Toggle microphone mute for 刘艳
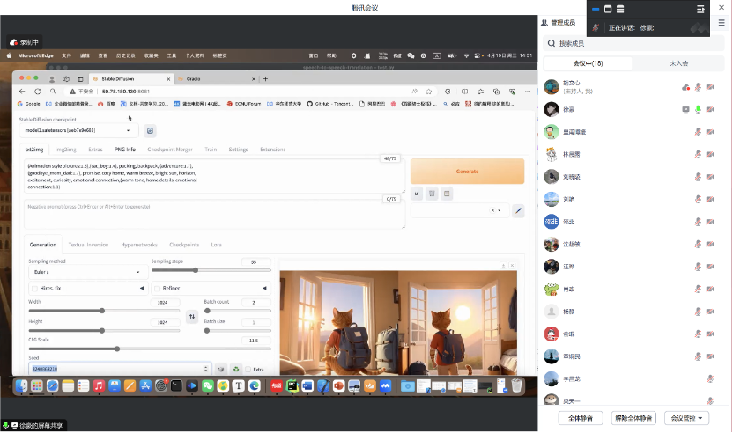Image resolution: width=733 pixels, height=433 pixels. point(698,199)
